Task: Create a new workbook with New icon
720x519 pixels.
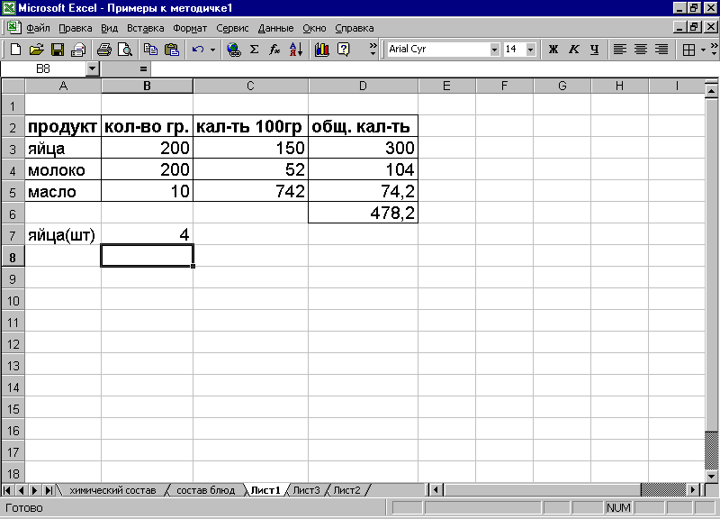Action: (15, 50)
